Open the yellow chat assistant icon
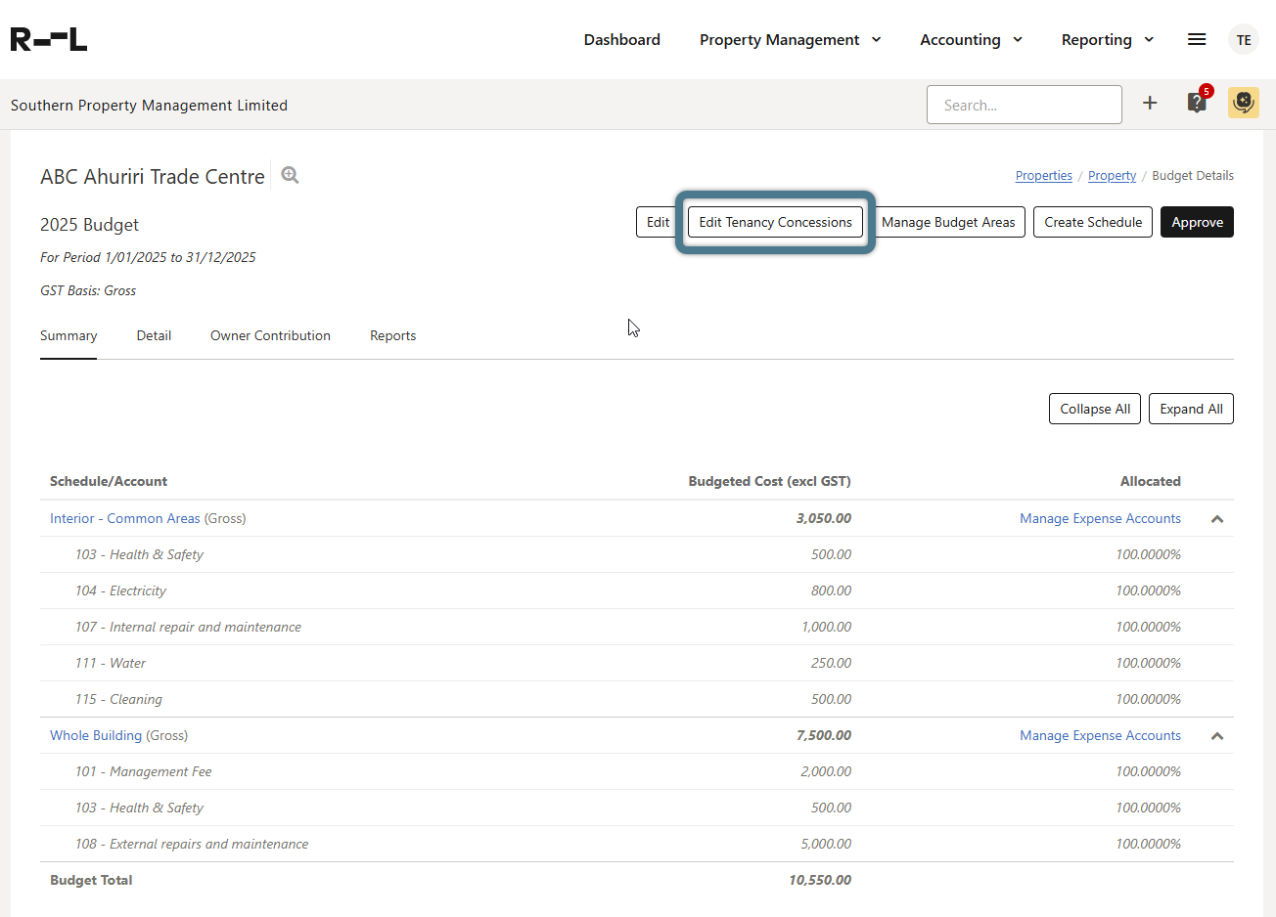This screenshot has width=1276, height=917. tap(1243, 103)
